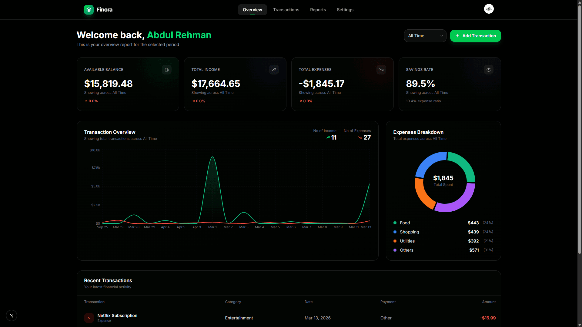Click the $17,664.65 income value
The height and width of the screenshot is (327, 582).
[216, 84]
